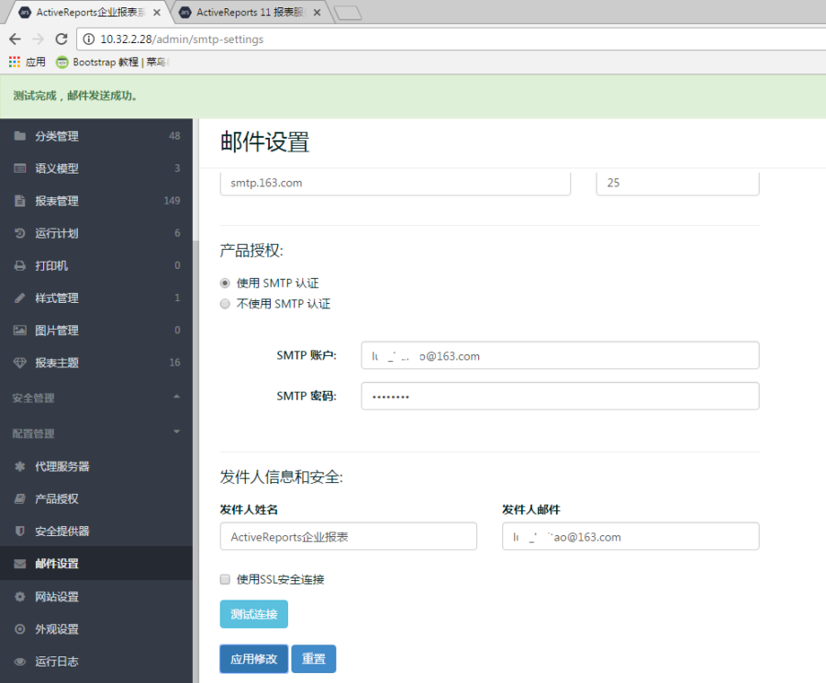826x683 pixels.
Task: Click the document icon beside 报表管理
Action: click(x=19, y=201)
